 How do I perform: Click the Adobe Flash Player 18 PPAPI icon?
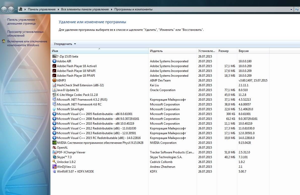54,75
